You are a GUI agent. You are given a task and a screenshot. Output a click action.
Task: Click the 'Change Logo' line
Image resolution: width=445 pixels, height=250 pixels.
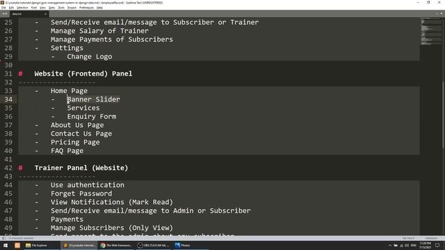90,56
